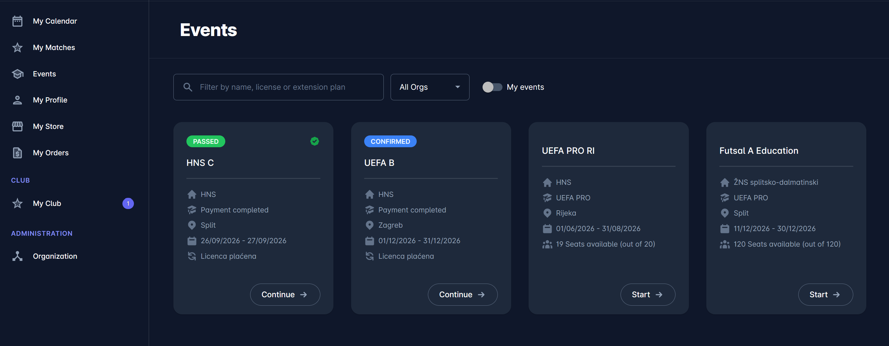Click the green verified checkmark on HNS C

tap(314, 141)
